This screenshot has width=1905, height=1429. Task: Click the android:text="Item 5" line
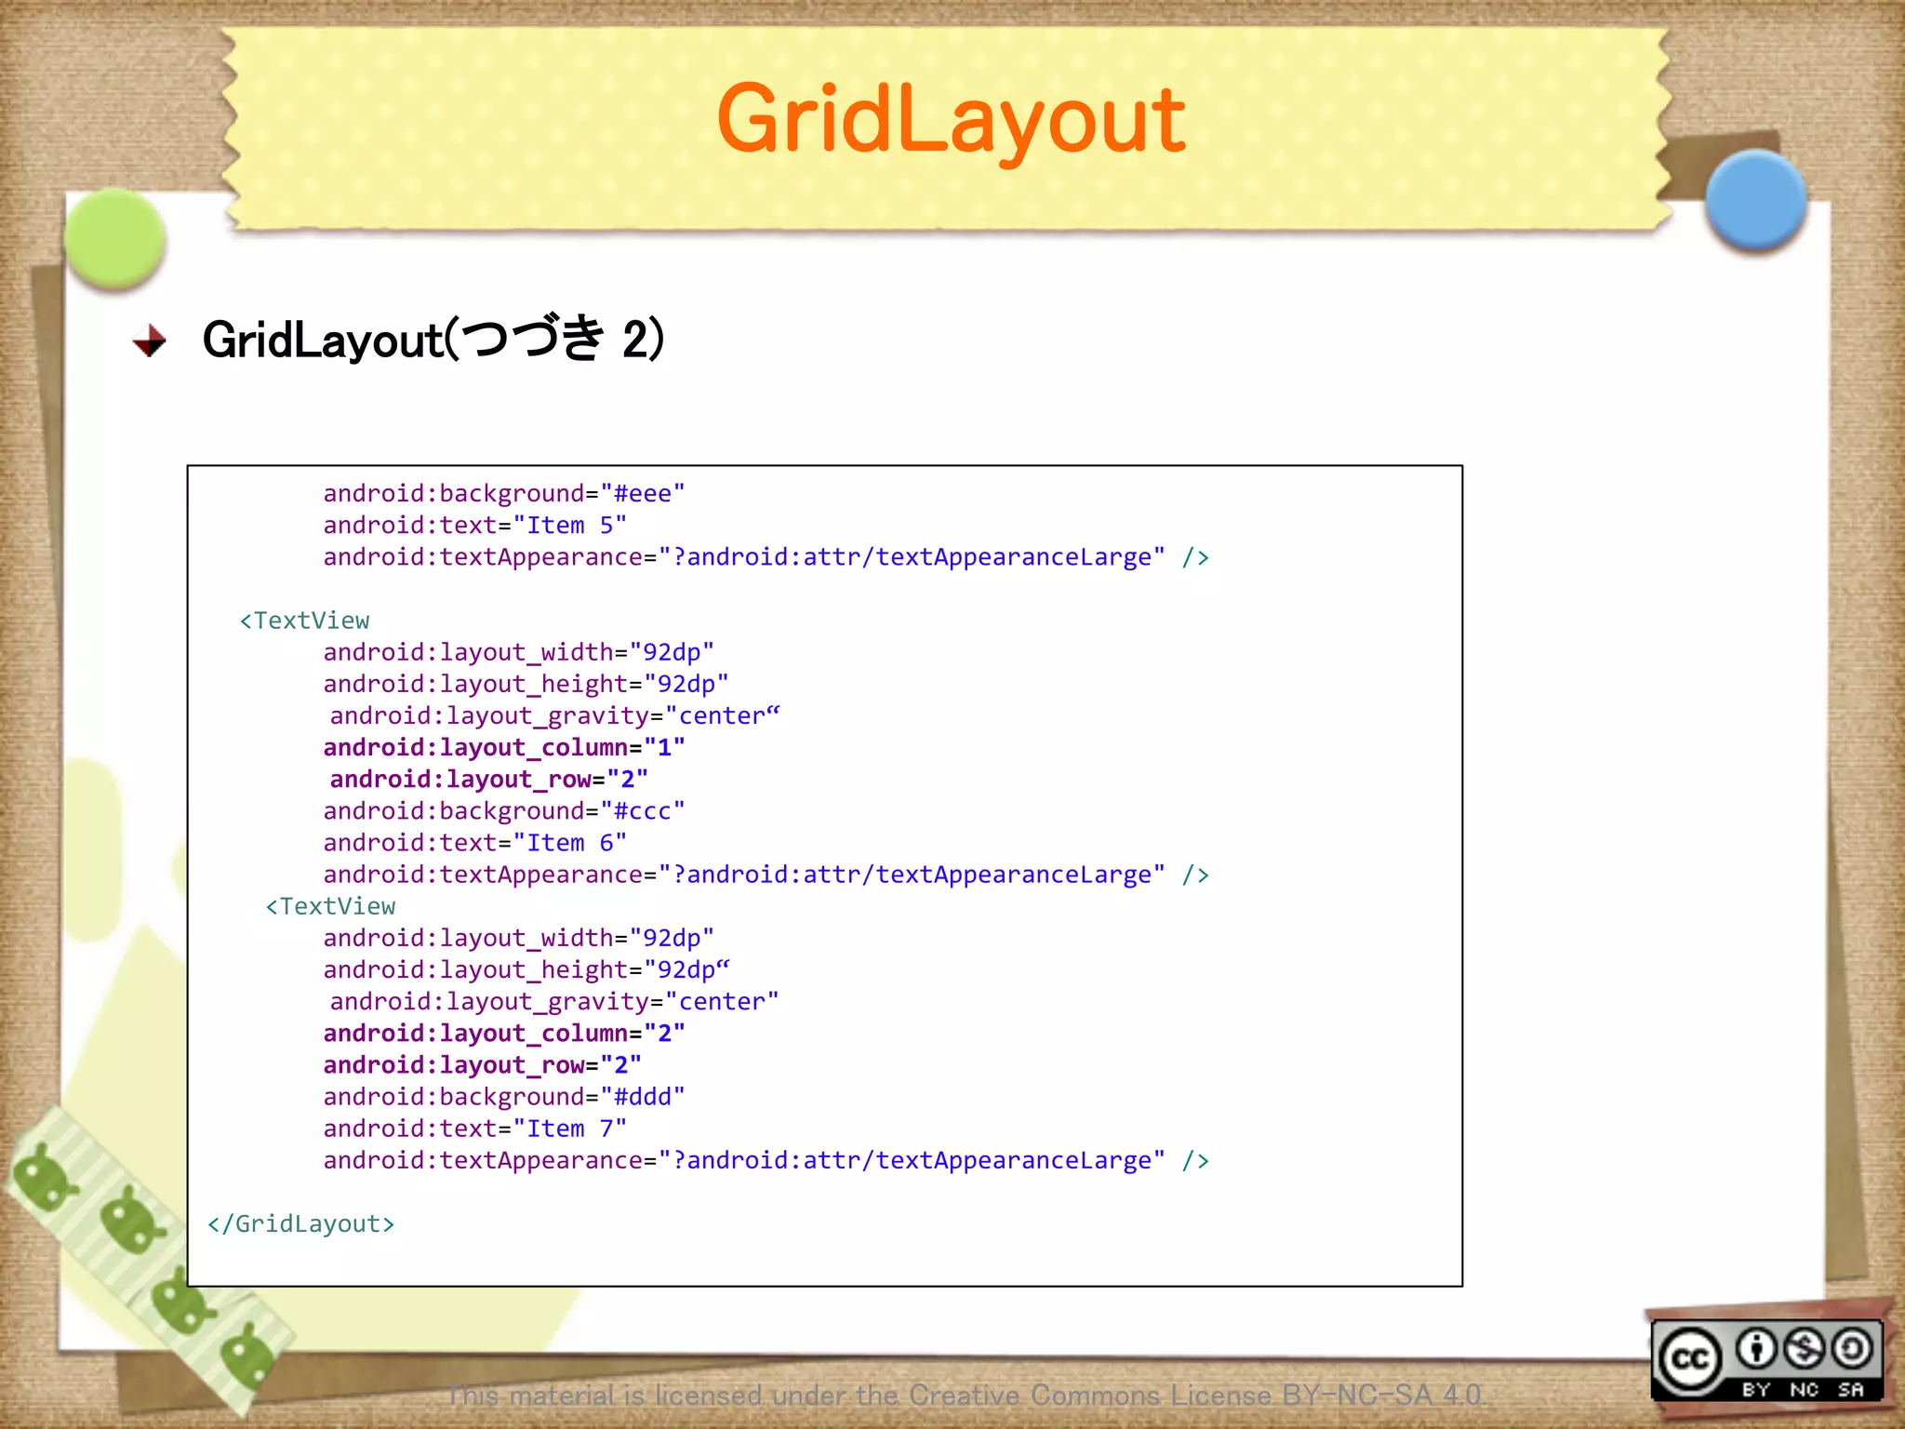point(474,526)
